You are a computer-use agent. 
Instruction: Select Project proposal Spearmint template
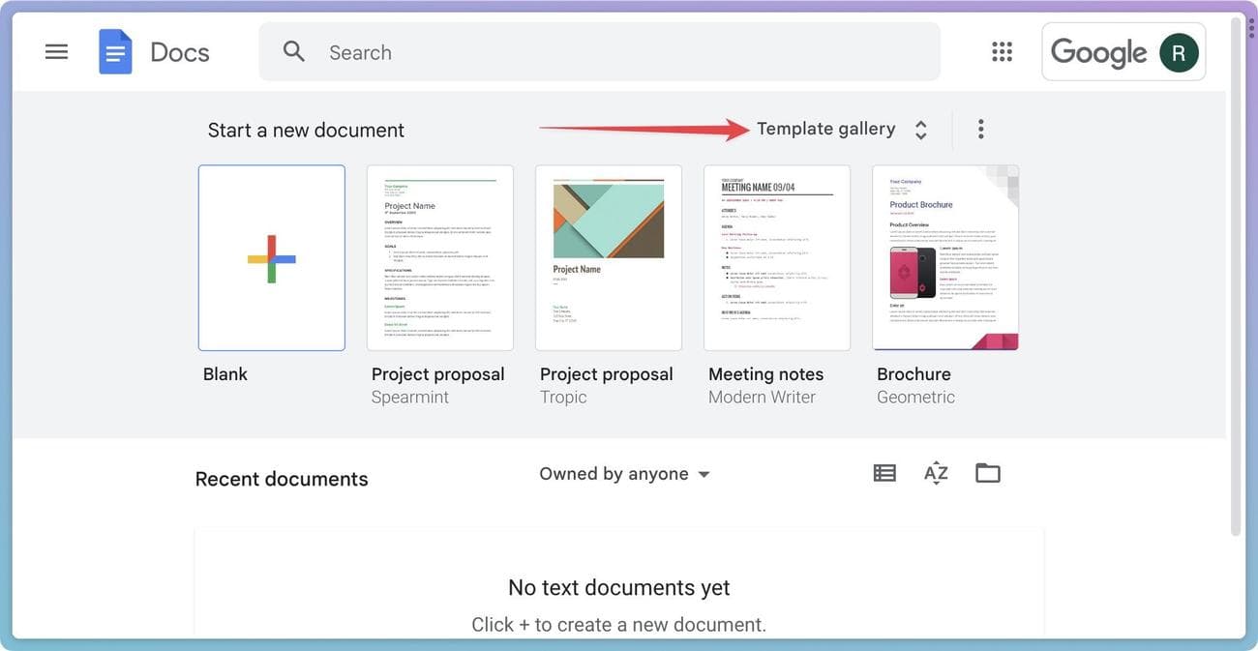click(440, 258)
